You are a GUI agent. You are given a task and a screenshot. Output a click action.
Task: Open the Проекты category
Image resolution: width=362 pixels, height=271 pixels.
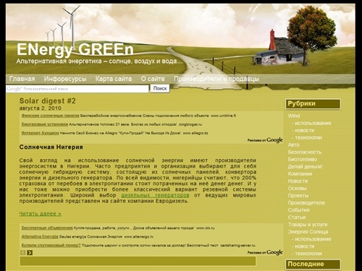pyautogui.click(x=298, y=195)
